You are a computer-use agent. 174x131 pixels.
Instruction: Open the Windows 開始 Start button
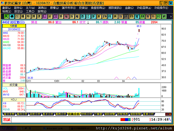point(8,128)
